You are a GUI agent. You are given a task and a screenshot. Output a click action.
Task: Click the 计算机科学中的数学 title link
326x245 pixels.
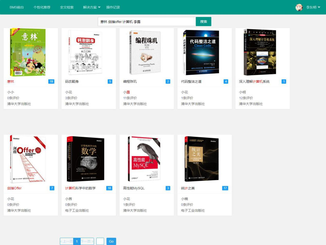click(x=80, y=188)
